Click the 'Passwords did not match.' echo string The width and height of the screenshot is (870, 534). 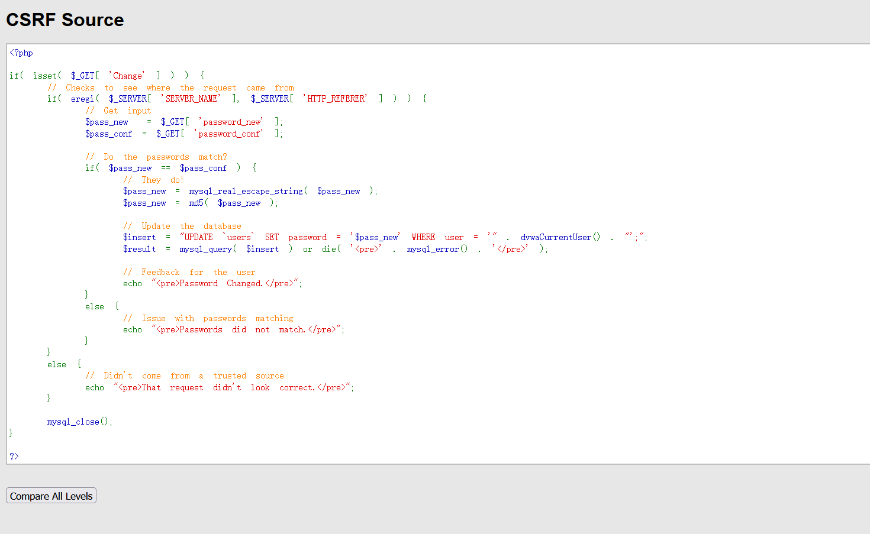247,329
